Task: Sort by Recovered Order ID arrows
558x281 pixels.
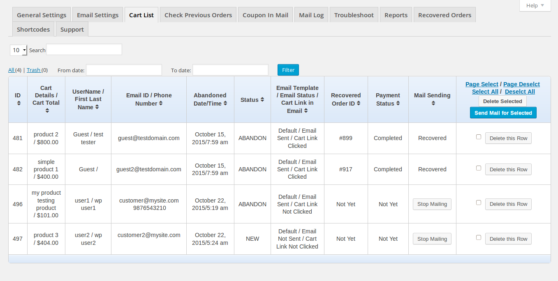Action: [x=359, y=104]
